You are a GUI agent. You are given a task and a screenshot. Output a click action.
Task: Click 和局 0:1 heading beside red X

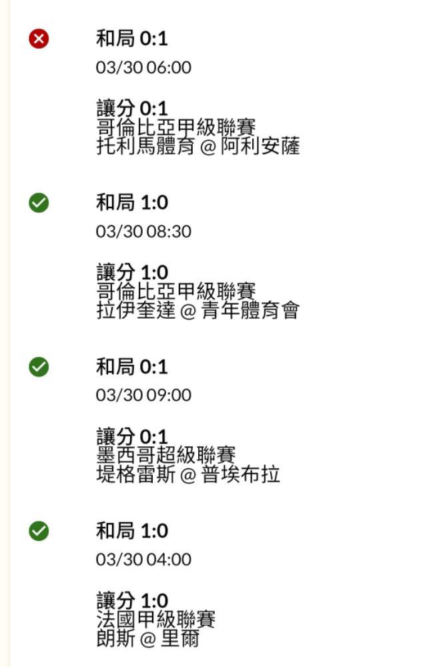[132, 39]
